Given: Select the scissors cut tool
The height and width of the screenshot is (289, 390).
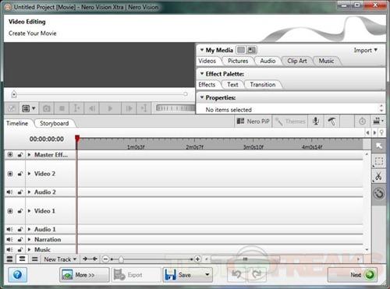Looking at the screenshot, I should point(379,176).
